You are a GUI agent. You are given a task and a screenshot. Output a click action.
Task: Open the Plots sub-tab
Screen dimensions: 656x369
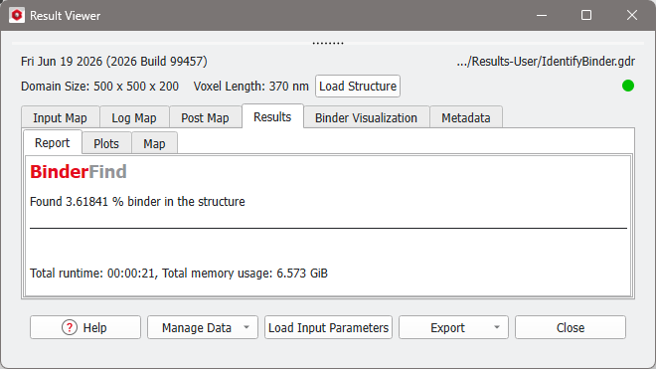[106, 143]
